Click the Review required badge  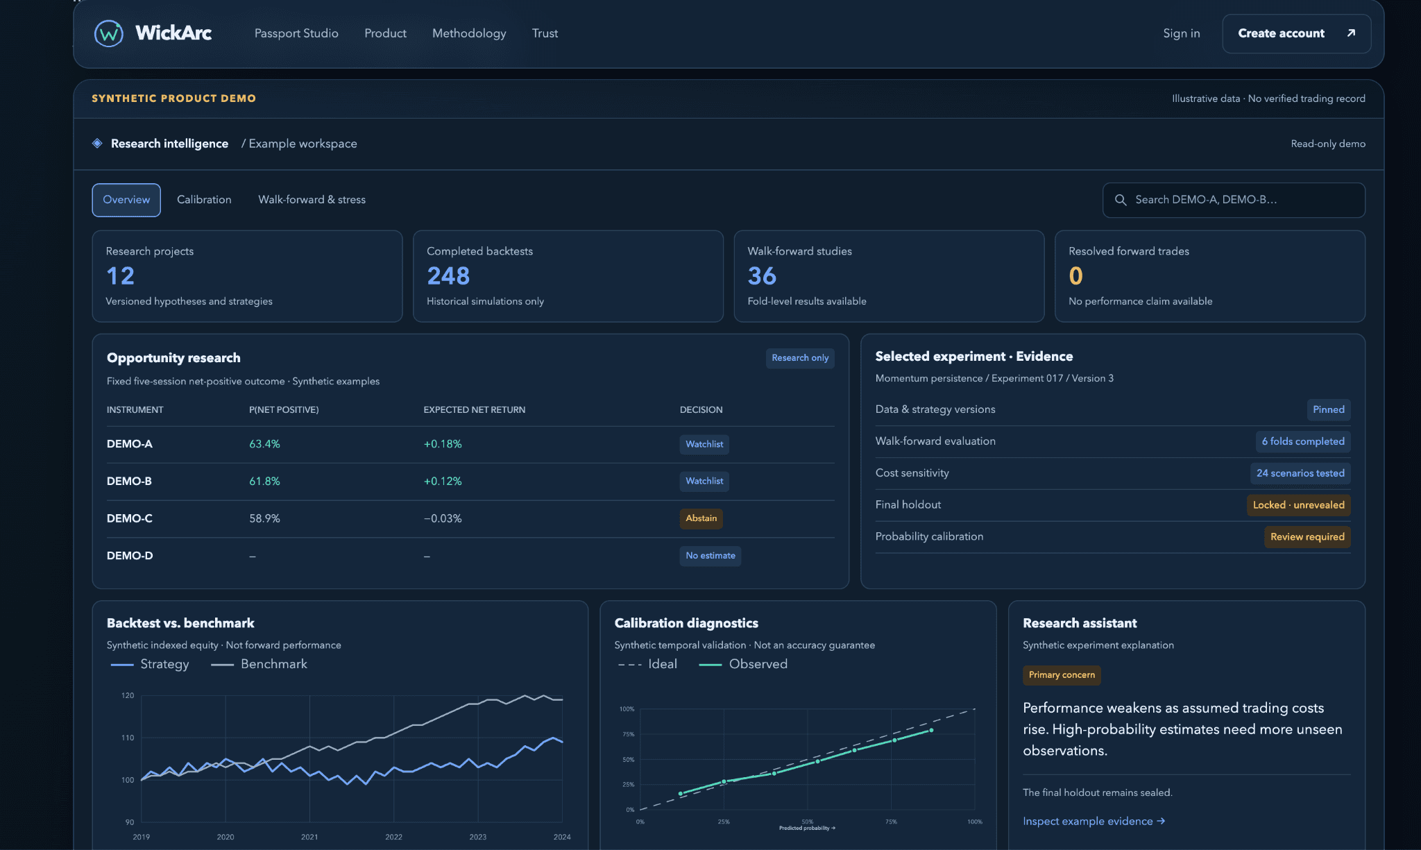point(1307,537)
